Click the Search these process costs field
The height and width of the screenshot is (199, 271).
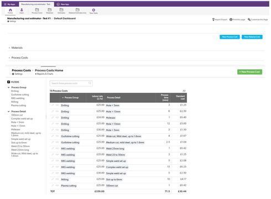pos(71,83)
